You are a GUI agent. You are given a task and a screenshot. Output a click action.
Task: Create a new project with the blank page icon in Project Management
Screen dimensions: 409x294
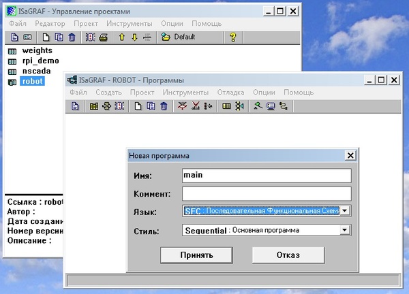click(x=46, y=37)
